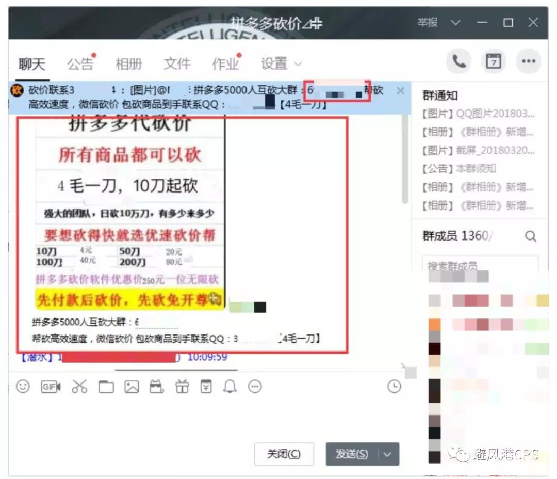Click the GIF video icon

point(51,386)
